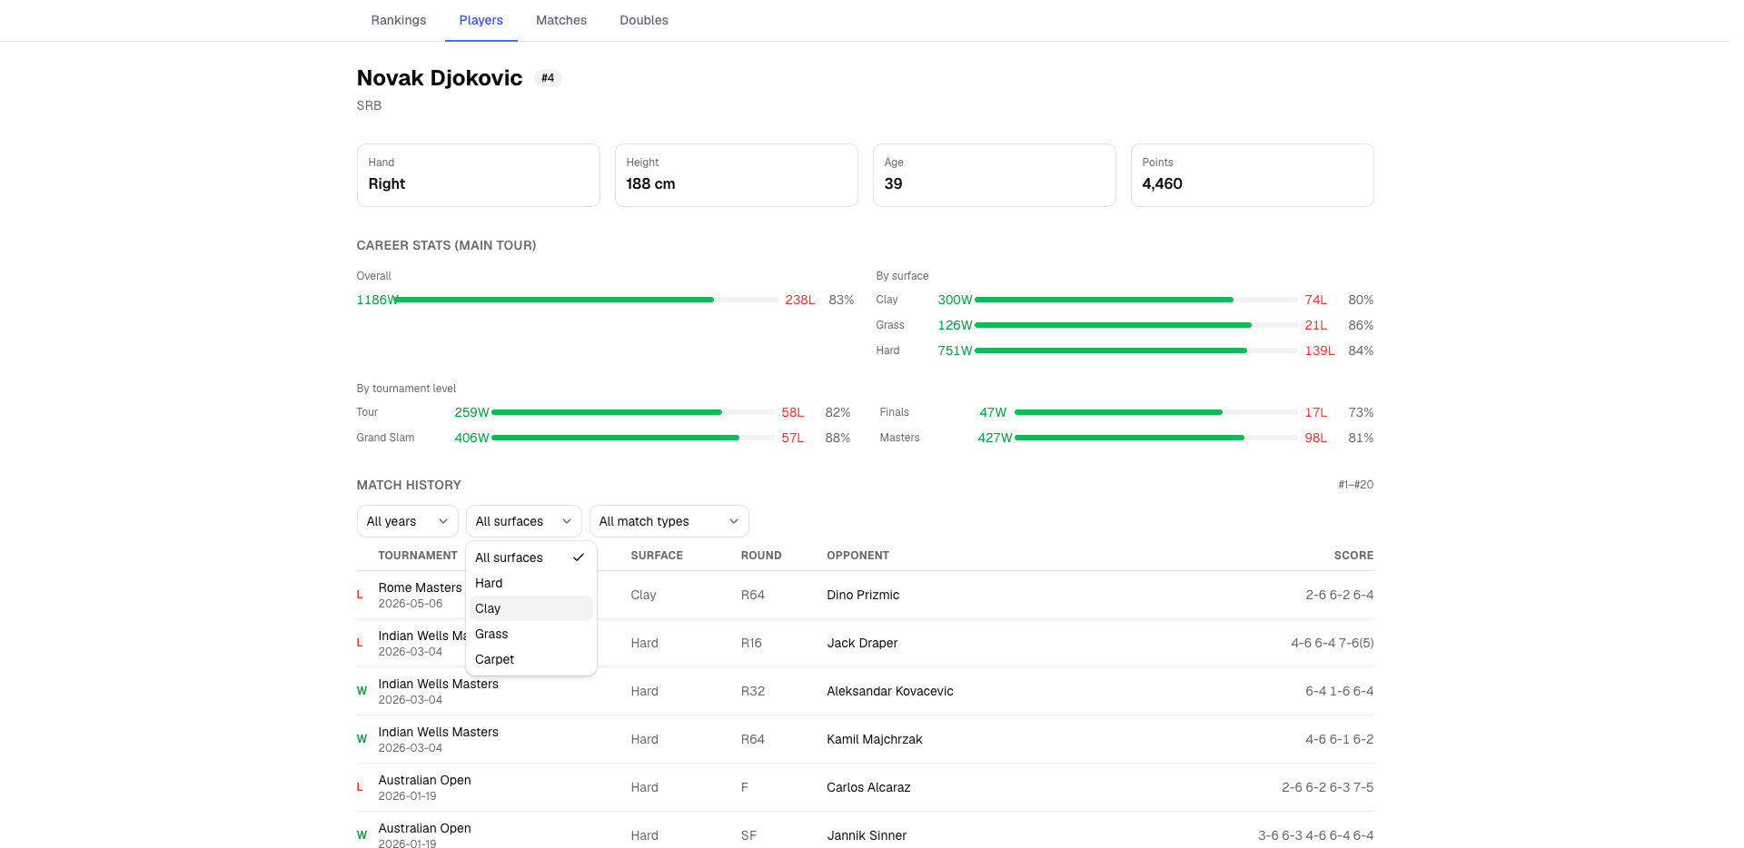
Task: Click the Age 39 card
Action: (995, 175)
